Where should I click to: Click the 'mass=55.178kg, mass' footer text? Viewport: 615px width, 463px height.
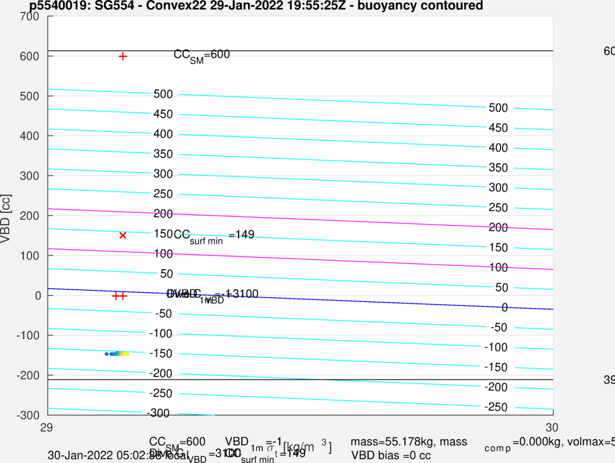(409, 442)
